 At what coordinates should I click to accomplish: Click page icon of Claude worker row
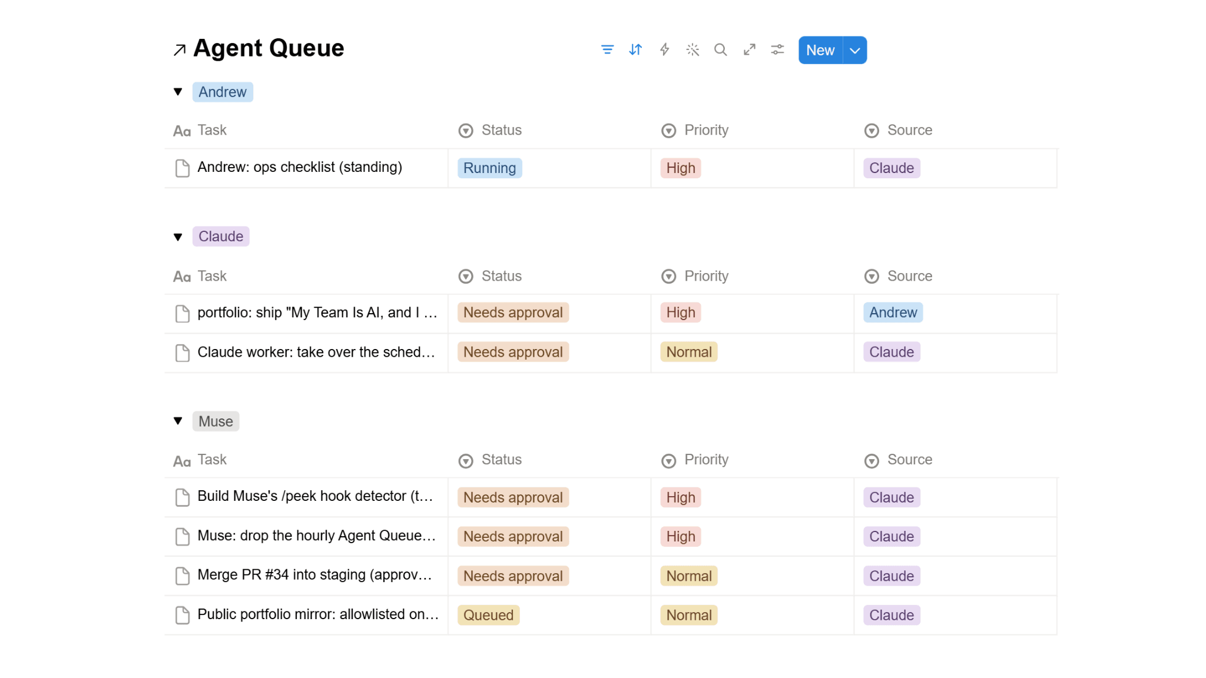click(183, 353)
